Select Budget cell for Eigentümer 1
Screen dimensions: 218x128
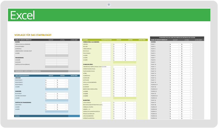click(51, 80)
